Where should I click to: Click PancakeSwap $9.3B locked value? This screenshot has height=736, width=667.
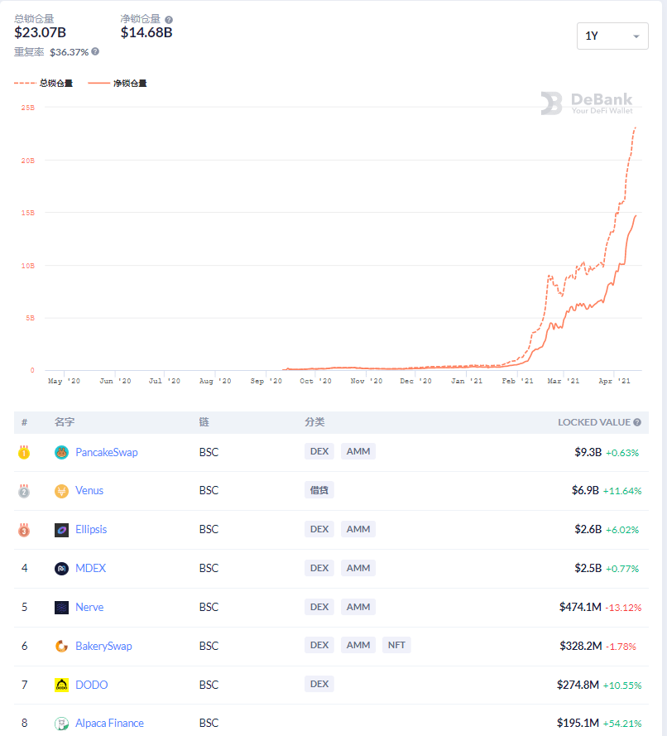coord(588,453)
